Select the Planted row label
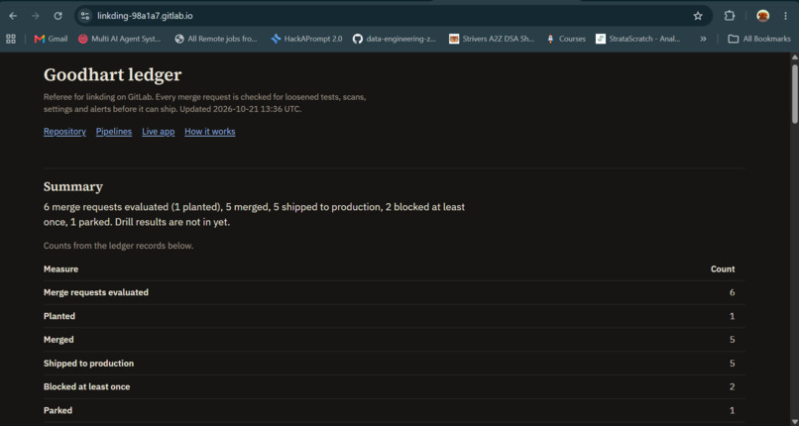Viewport: 799px width, 426px height. [59, 316]
